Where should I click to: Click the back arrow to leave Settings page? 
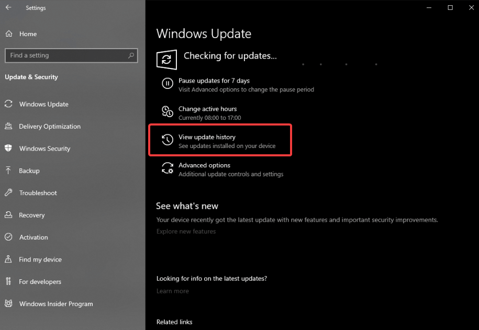[7, 7]
